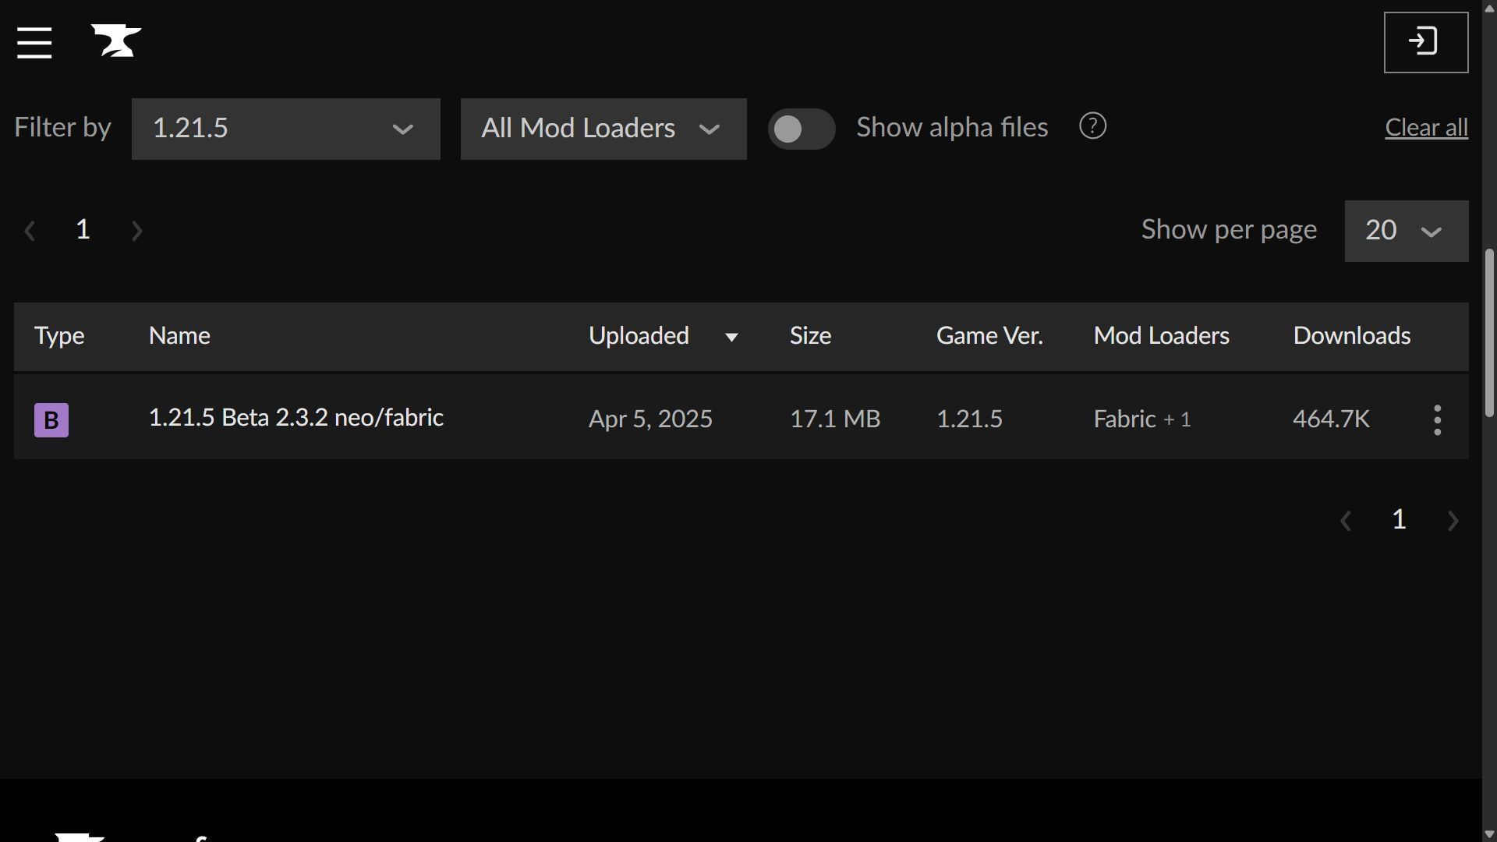Open 1.21.5 Beta 2.3.2 neo/fabric file

[296, 418]
